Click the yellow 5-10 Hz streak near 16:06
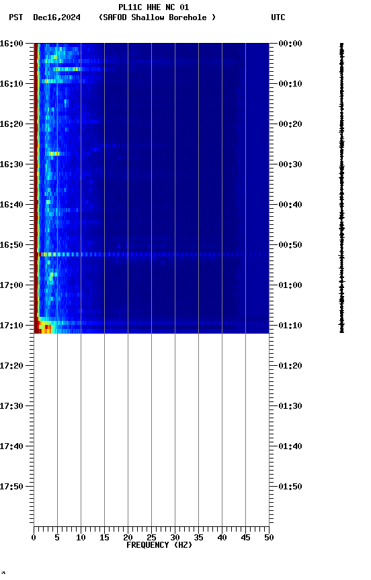The image size is (371, 580). point(67,69)
